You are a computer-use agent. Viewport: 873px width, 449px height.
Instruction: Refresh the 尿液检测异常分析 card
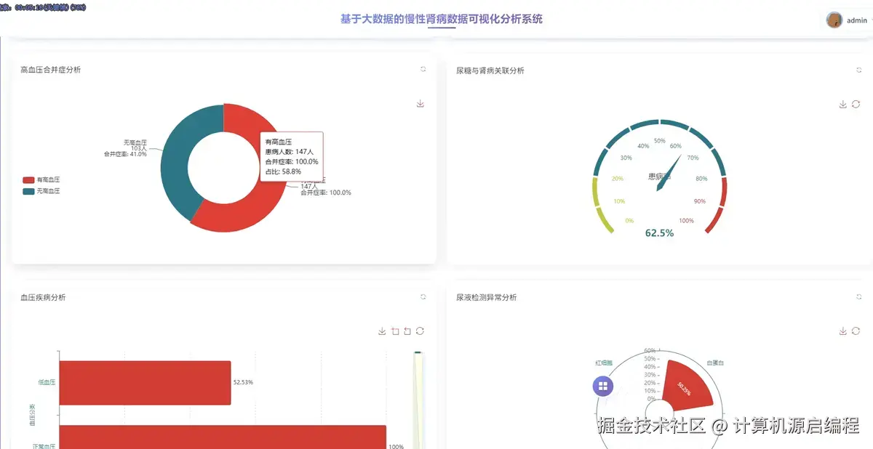coord(858,296)
